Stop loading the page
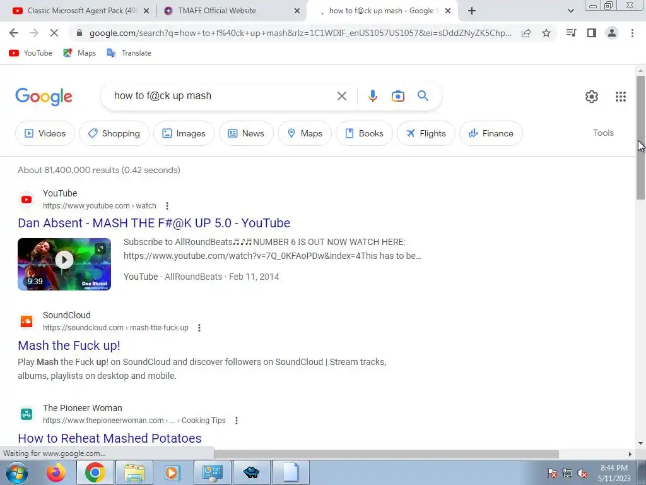Image resolution: width=646 pixels, height=485 pixels. point(54,33)
